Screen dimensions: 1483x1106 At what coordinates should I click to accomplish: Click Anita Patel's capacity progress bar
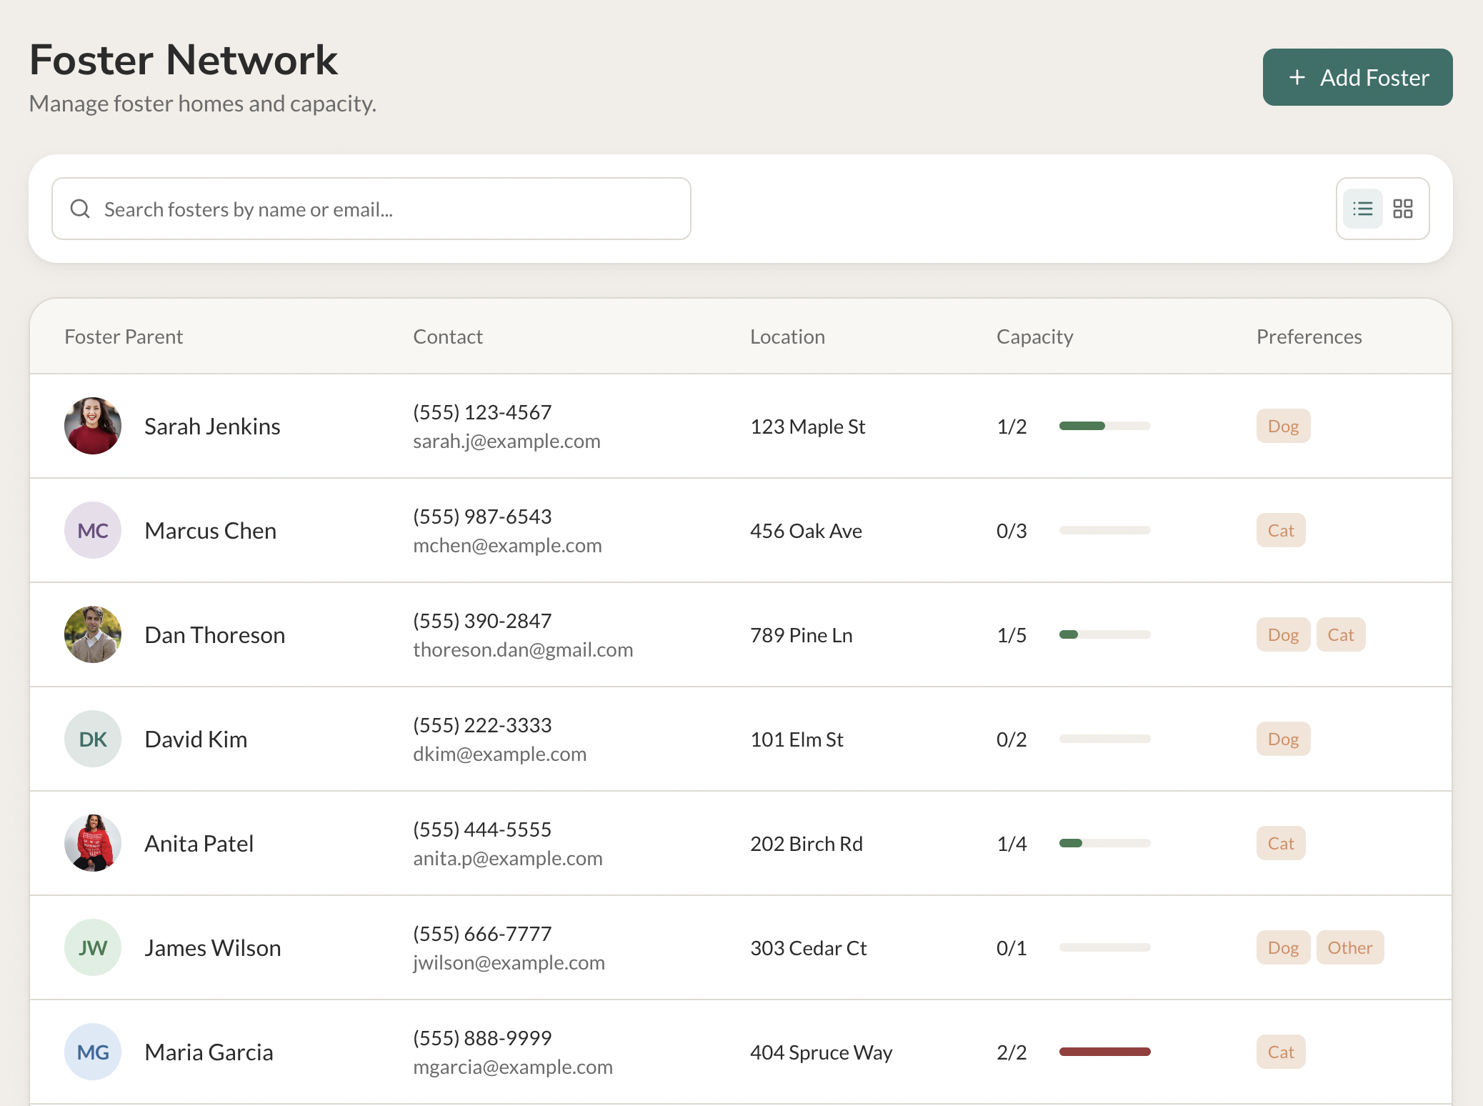pyautogui.click(x=1104, y=843)
